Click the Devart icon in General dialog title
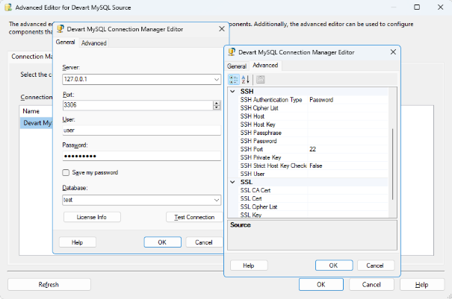Screen dimensions: 452x299 click(60, 29)
